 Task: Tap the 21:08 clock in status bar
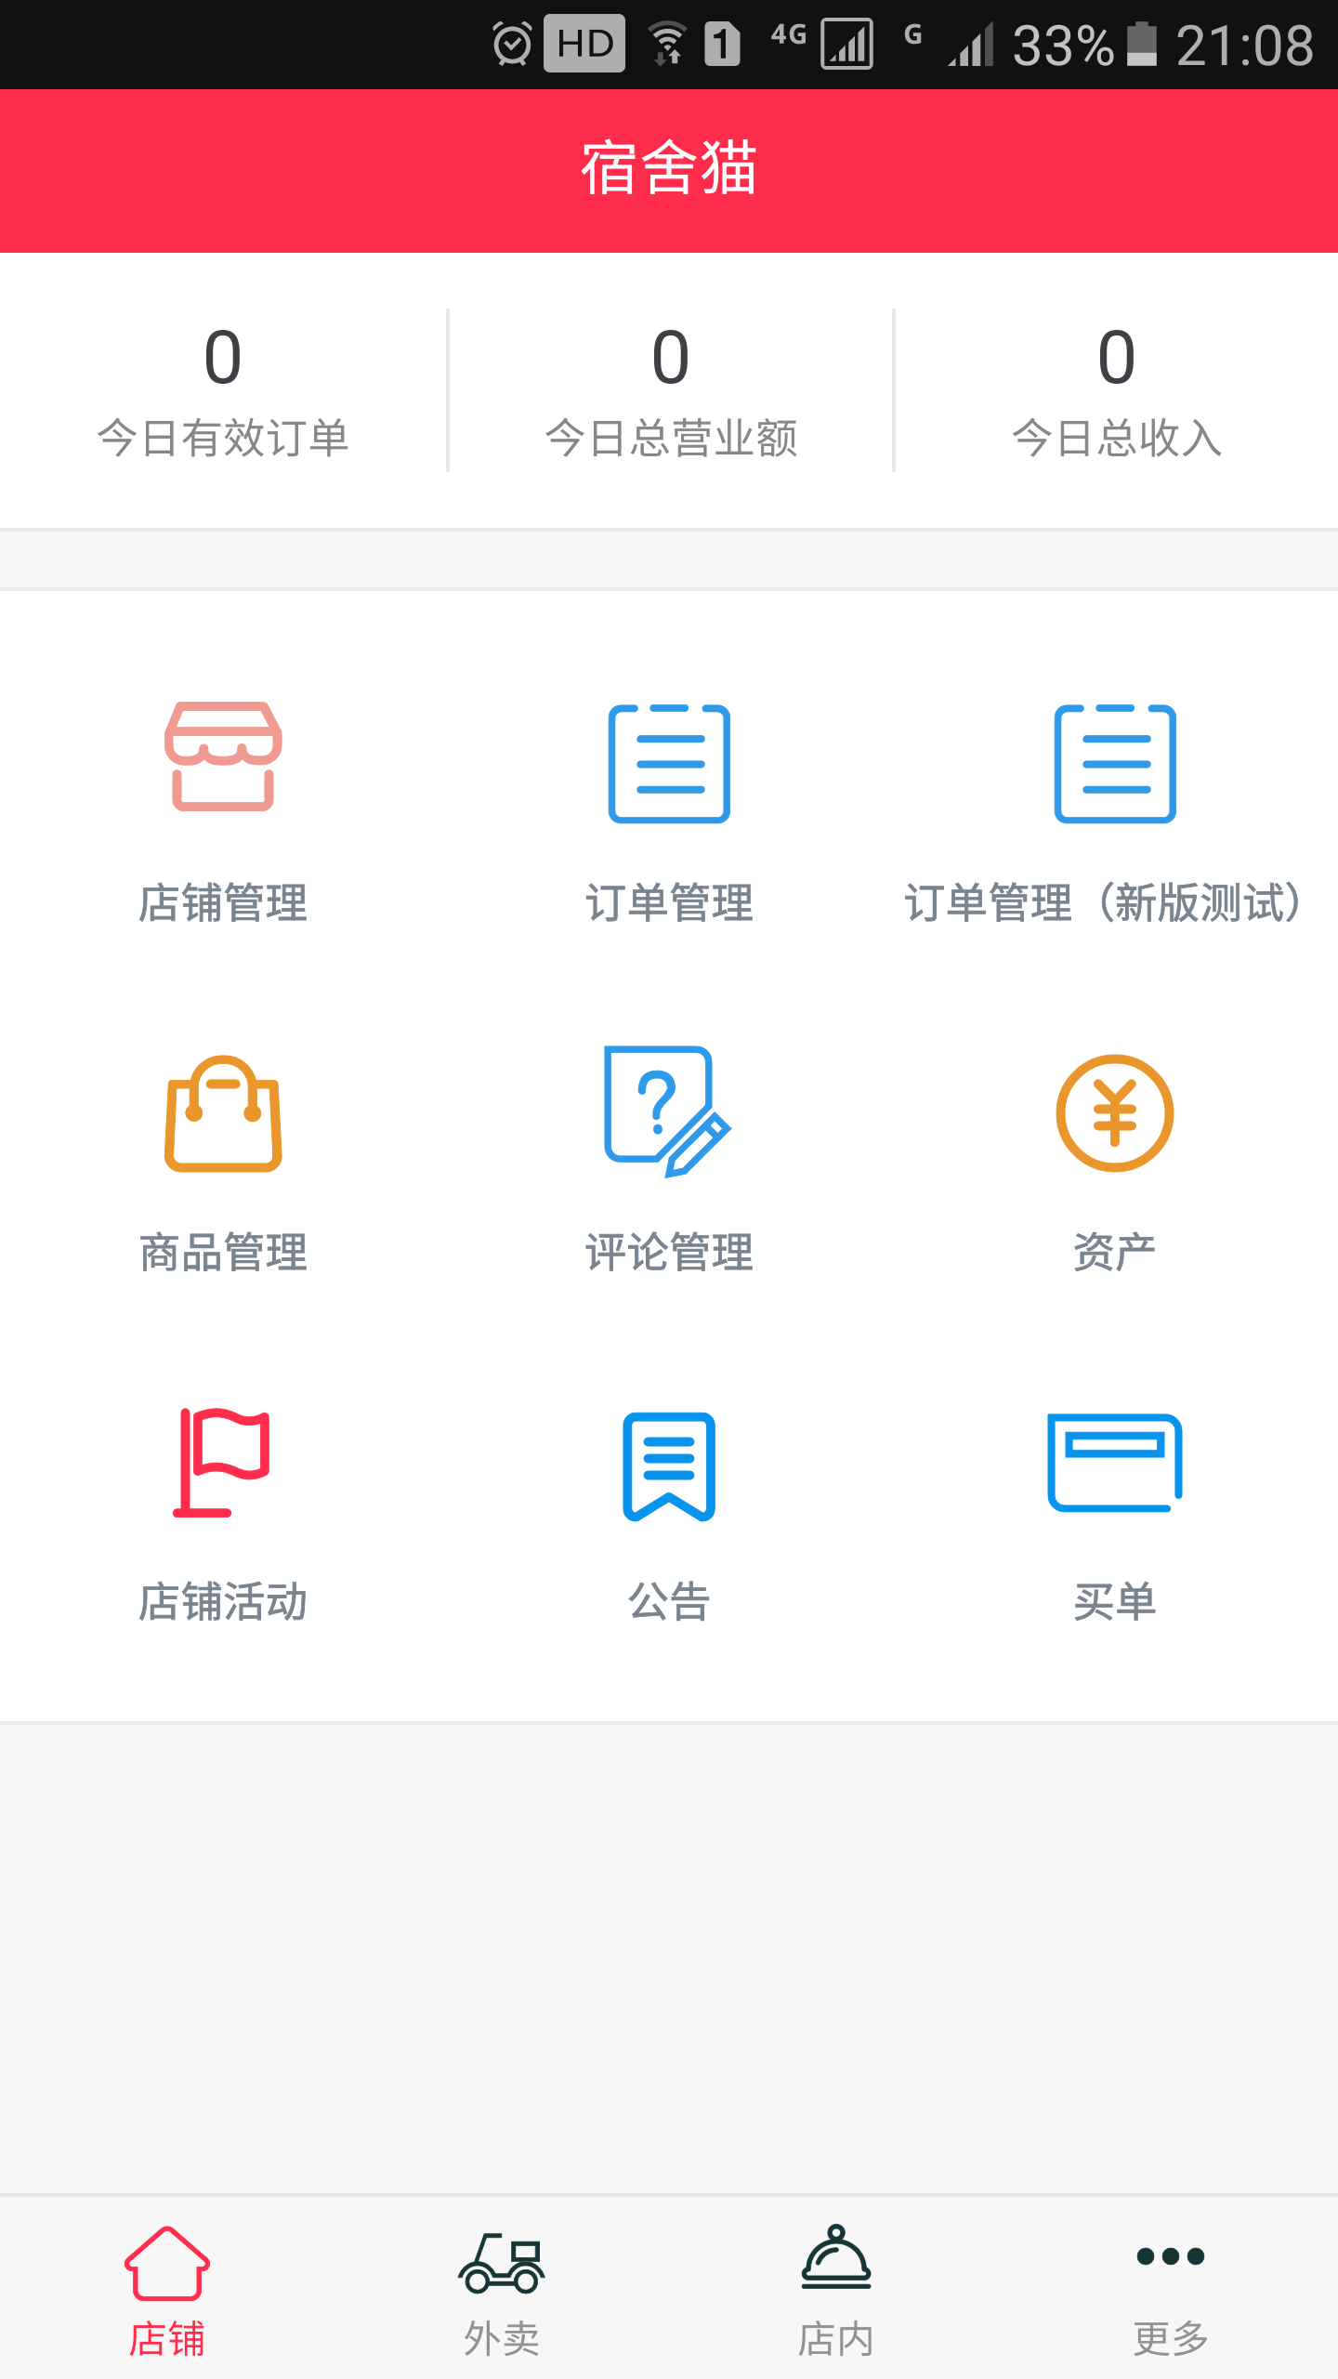[x=1245, y=45]
